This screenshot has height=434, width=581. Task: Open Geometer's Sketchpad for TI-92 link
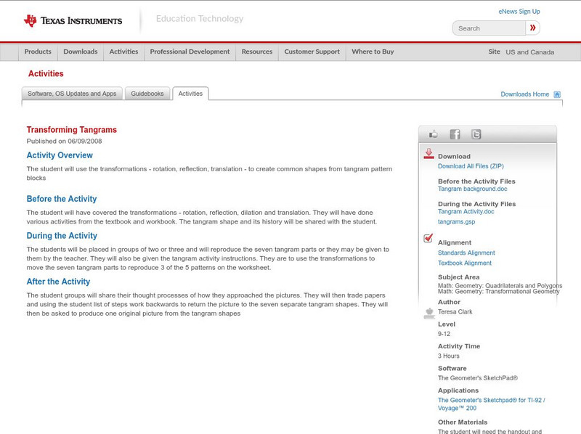coord(492,404)
